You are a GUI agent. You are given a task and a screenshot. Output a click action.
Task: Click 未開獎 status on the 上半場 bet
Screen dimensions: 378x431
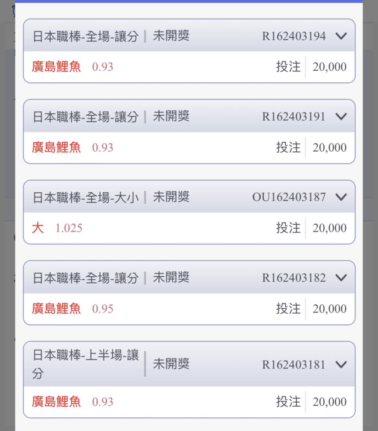coord(171,364)
